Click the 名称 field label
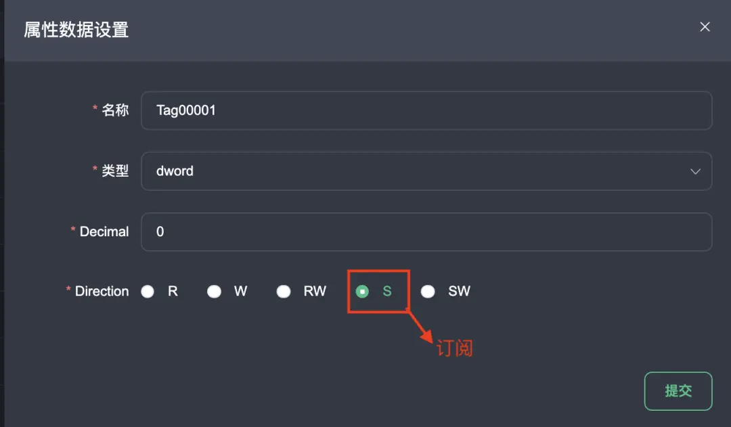The height and width of the screenshot is (427, 731). 115,110
